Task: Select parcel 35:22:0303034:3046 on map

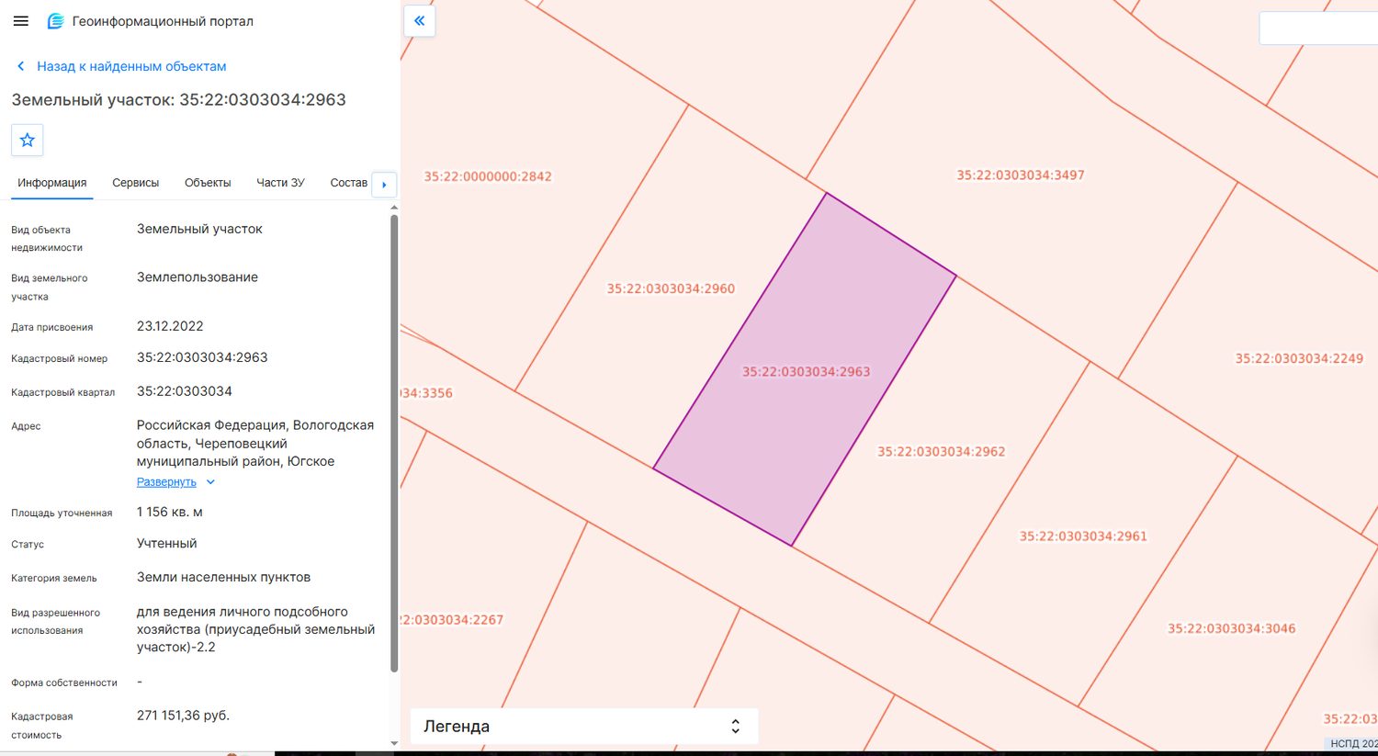Action: click(1231, 628)
